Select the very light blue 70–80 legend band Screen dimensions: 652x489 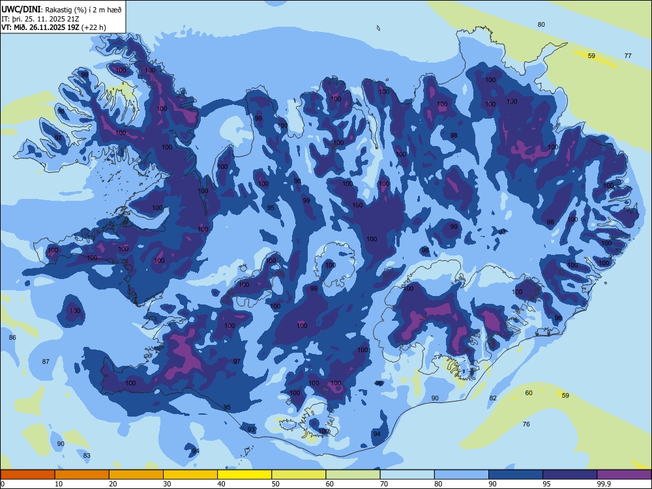407,475
